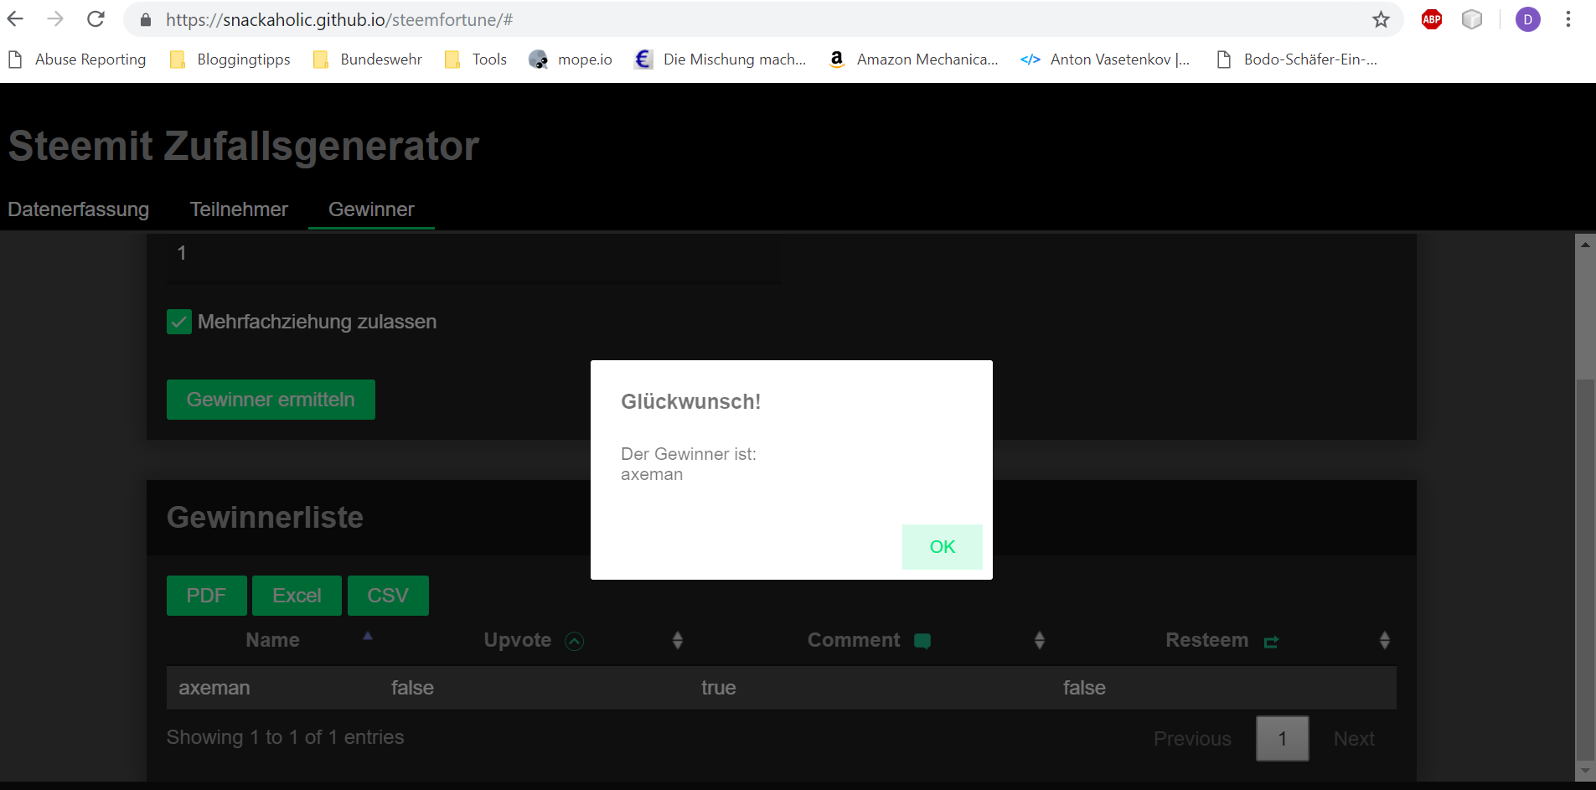Viewport: 1596px width, 790px height.
Task: Click the grey cube extension icon
Action: click(x=1472, y=19)
